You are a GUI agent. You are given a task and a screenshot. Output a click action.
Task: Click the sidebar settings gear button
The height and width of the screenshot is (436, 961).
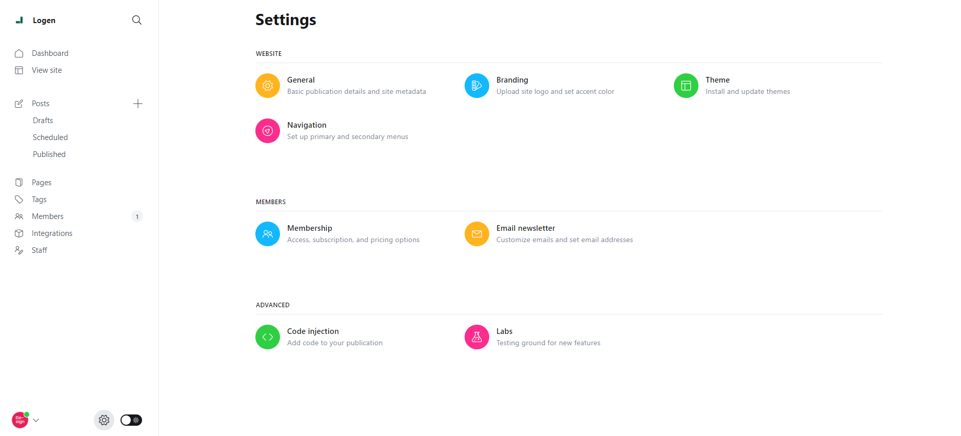(104, 420)
